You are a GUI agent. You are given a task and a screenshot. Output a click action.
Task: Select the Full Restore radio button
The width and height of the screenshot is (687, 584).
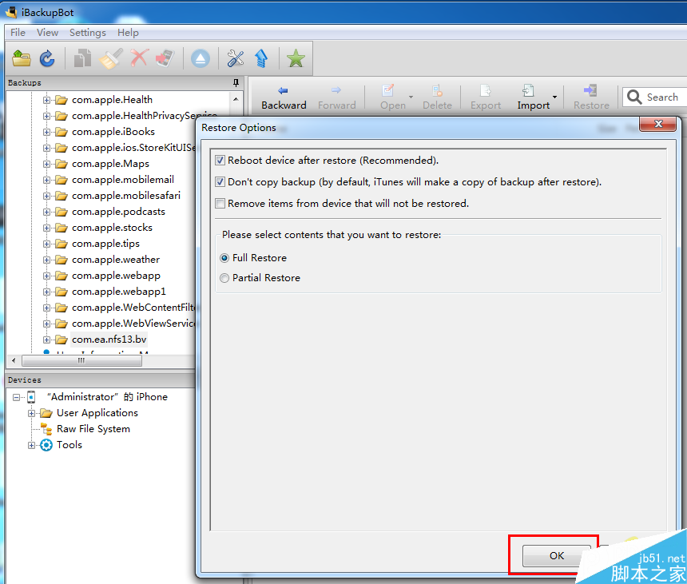pos(224,258)
